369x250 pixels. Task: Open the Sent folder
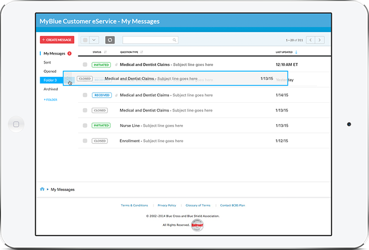pos(47,62)
